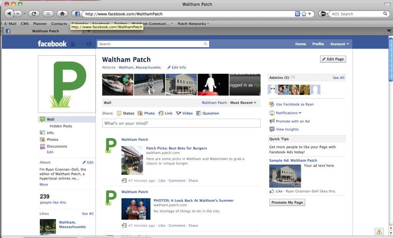Image resolution: width=393 pixels, height=238 pixels.
Task: Open the AOL search engine selector
Action: click(x=324, y=14)
